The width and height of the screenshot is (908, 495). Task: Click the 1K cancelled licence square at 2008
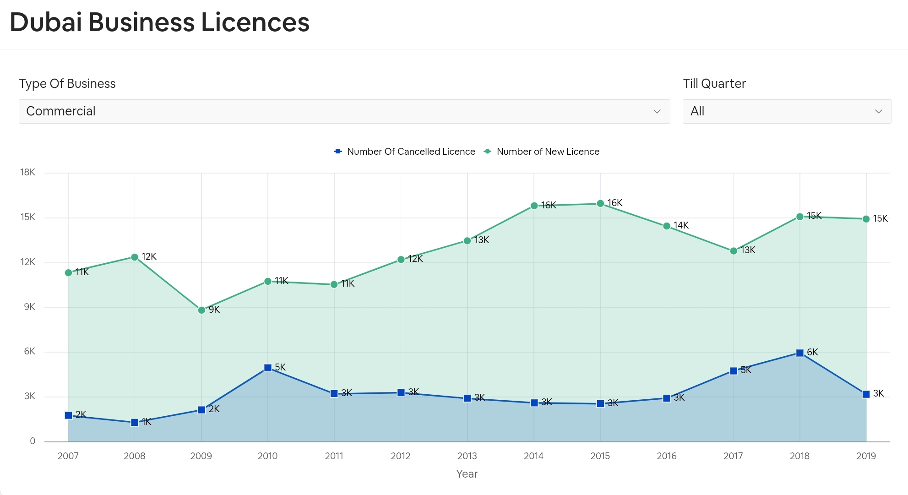(x=134, y=422)
